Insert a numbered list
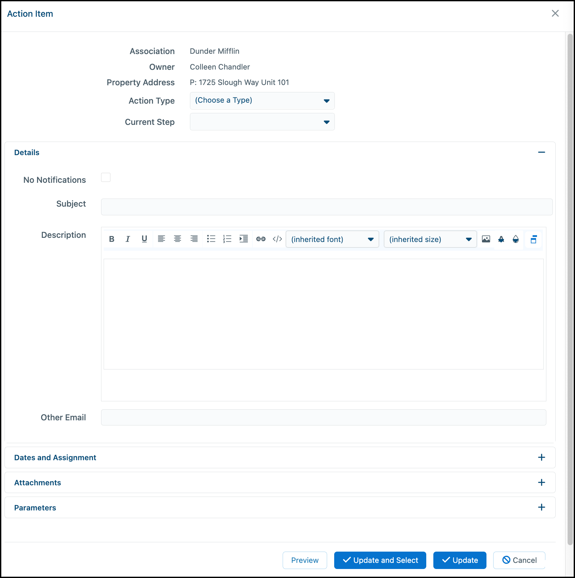The image size is (575, 578). tap(227, 239)
